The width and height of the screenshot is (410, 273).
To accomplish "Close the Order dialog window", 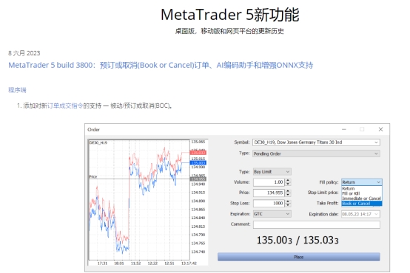I will [x=380, y=129].
